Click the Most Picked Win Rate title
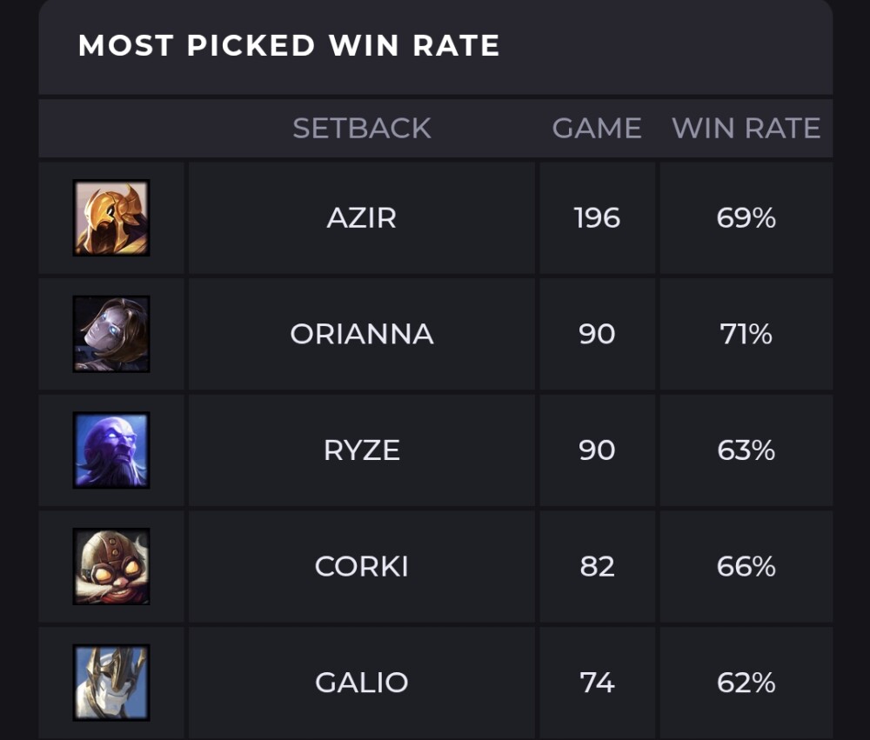Screen dimensions: 870x740 (289, 45)
